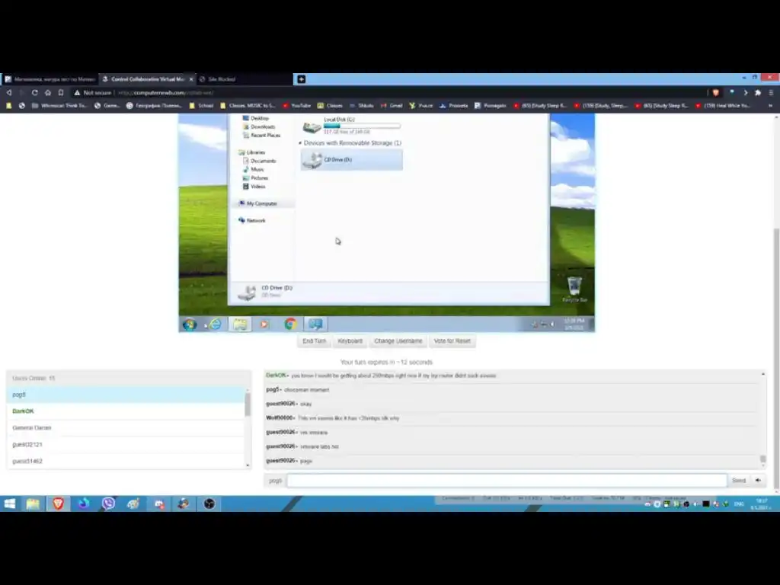Open OBS Studio from host taskbar

click(x=209, y=503)
